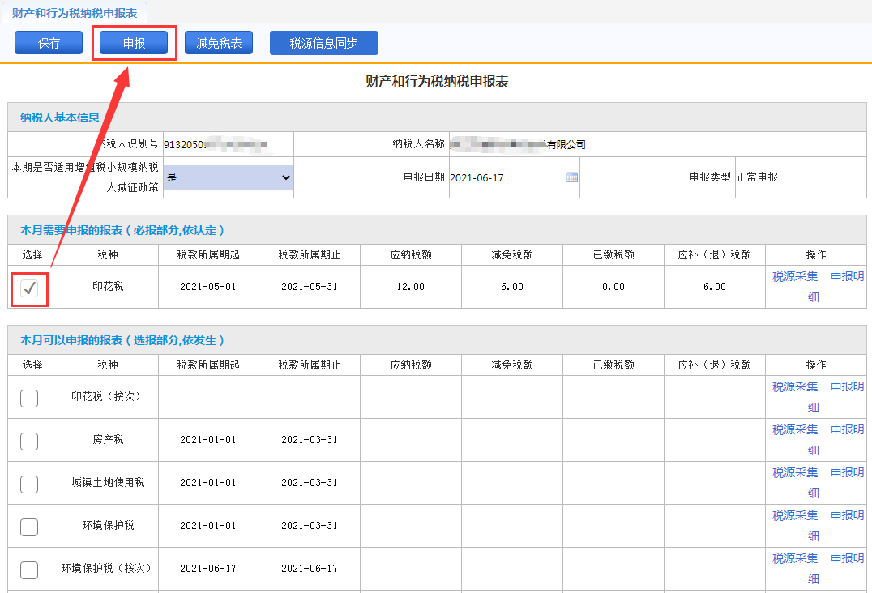Click 正常申报 in 申报类型 field

click(757, 177)
